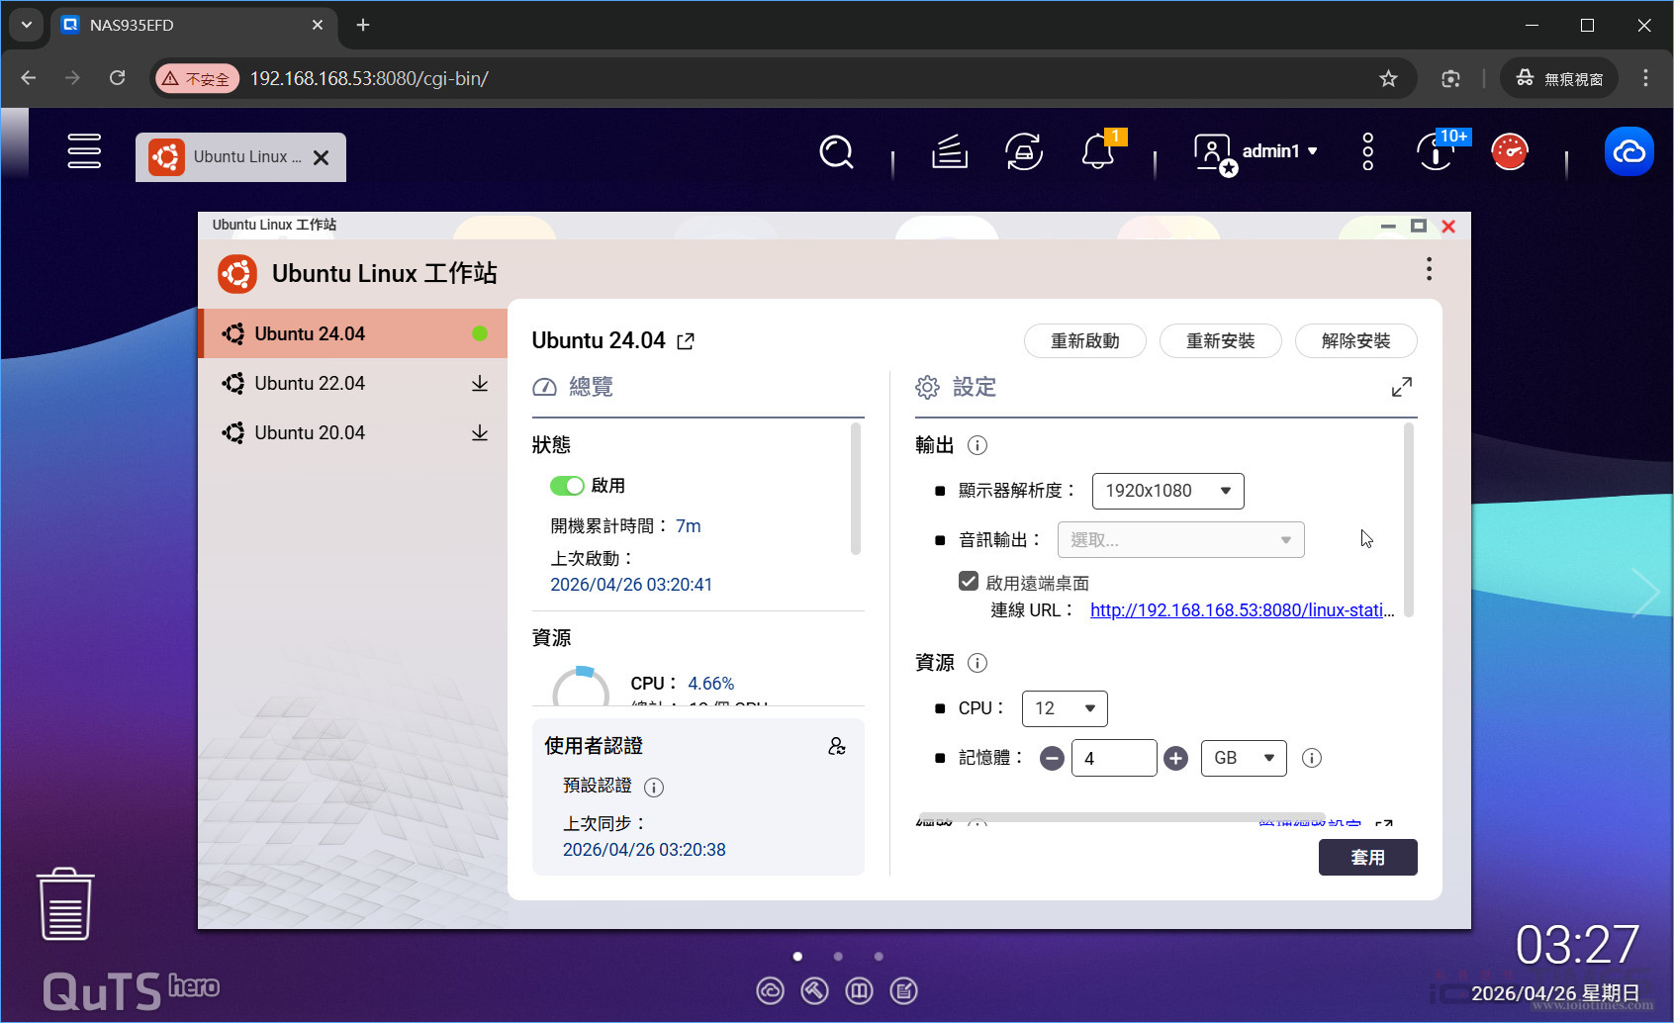Open the QuTS main menu hamburger icon
This screenshot has width=1674, height=1023.
point(84,151)
